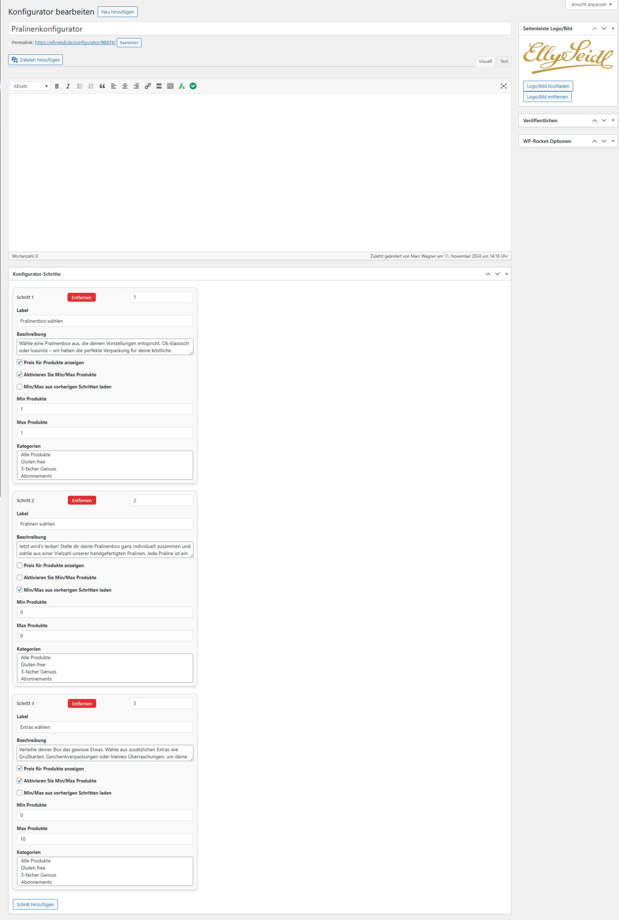The width and height of the screenshot is (619, 920).
Task: Remove Schritt 1 with Entfernen
Action: pos(82,298)
